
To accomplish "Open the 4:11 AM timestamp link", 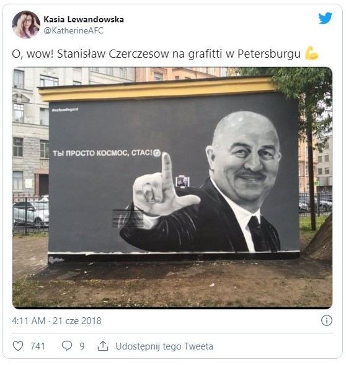I will click(x=29, y=321).
